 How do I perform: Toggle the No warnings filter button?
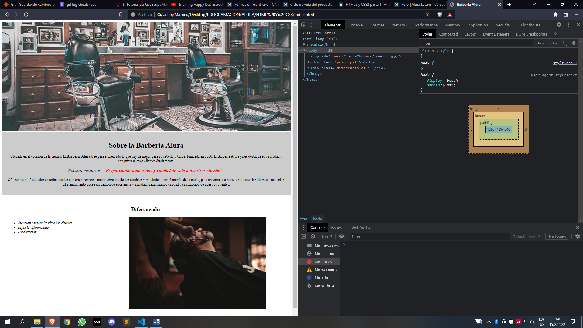pos(326,269)
